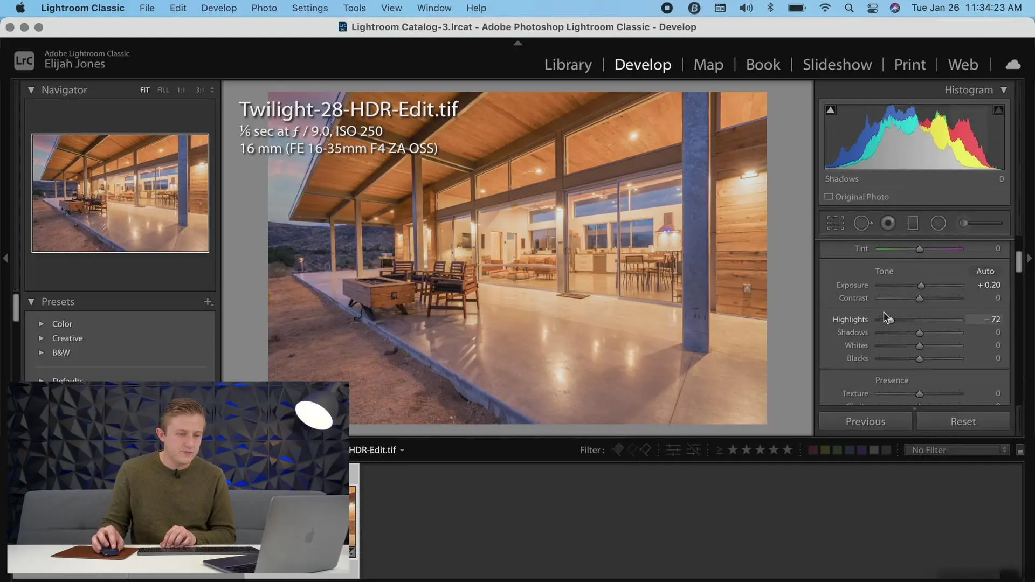Select the Red Eye Correction tool
The height and width of the screenshot is (582, 1035).
(x=888, y=223)
